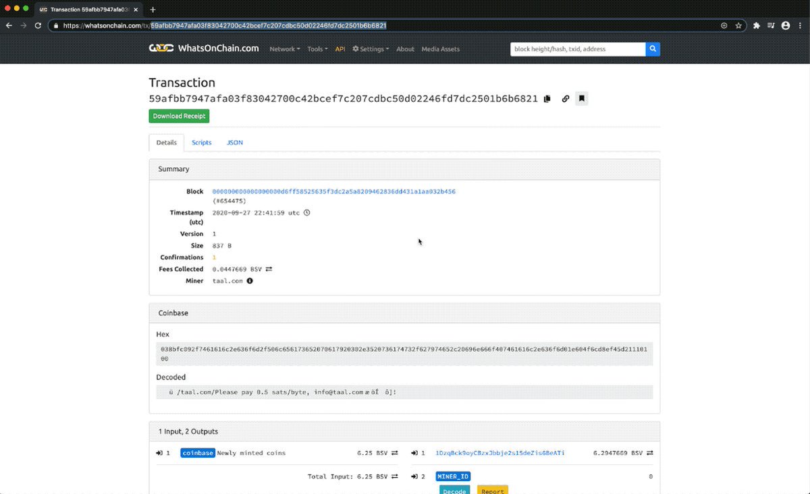Image resolution: width=810 pixels, height=494 pixels.
Task: Click the Report button
Action: pyautogui.click(x=493, y=490)
